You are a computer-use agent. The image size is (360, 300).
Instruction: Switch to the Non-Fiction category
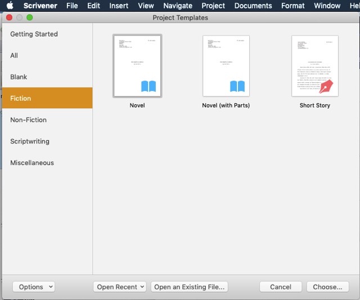[47, 120]
